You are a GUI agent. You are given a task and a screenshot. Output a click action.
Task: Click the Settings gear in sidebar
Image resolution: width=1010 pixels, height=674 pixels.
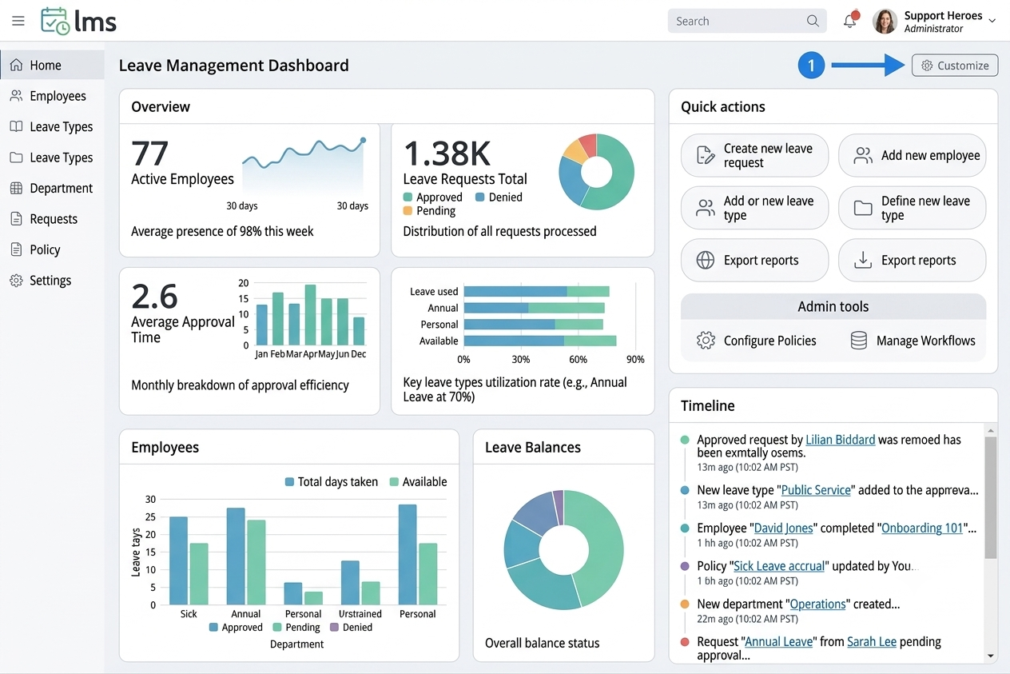[16, 281]
